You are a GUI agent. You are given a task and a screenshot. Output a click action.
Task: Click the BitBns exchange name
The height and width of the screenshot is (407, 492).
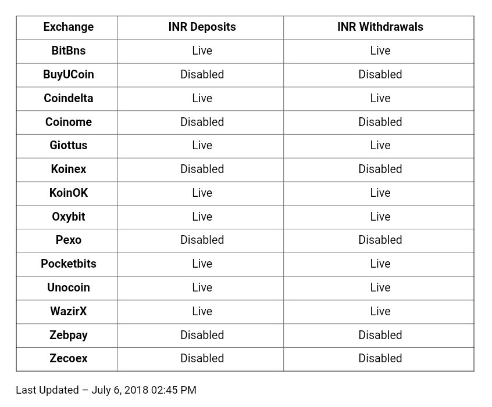tap(69, 51)
